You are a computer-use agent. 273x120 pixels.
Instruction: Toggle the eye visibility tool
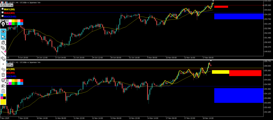pos(3,31)
